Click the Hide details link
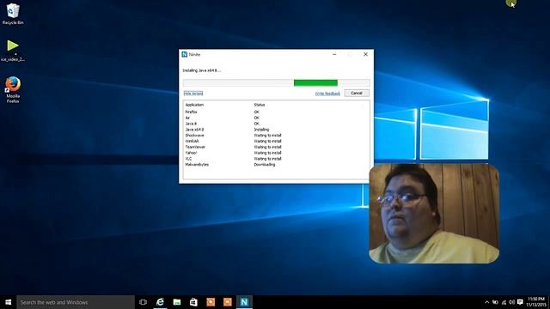 point(193,94)
